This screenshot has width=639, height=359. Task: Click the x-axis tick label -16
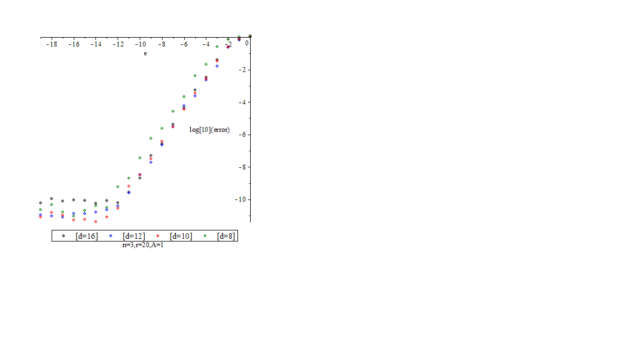pyautogui.click(x=74, y=44)
